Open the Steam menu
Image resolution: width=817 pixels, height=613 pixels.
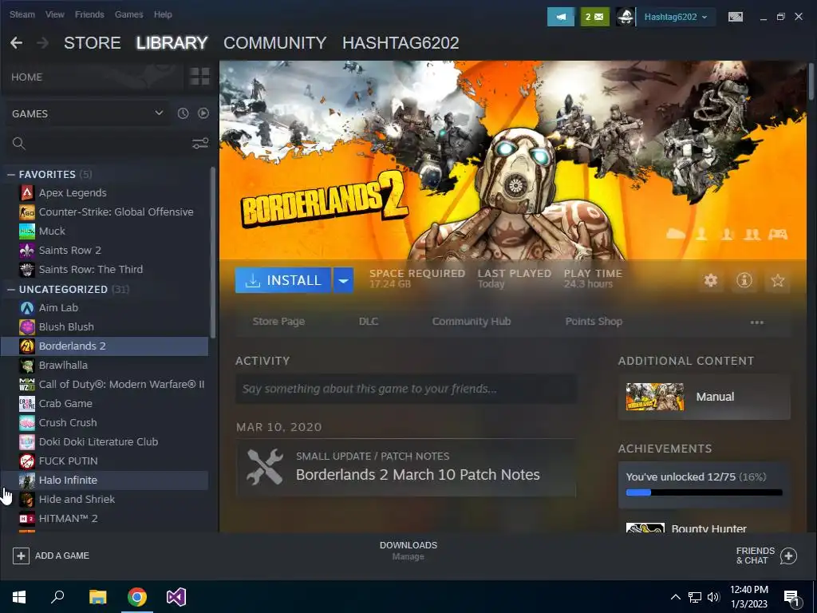[x=22, y=14]
